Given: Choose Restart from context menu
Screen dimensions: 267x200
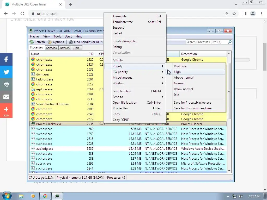Looking at the screenshot, I should [135, 33].
